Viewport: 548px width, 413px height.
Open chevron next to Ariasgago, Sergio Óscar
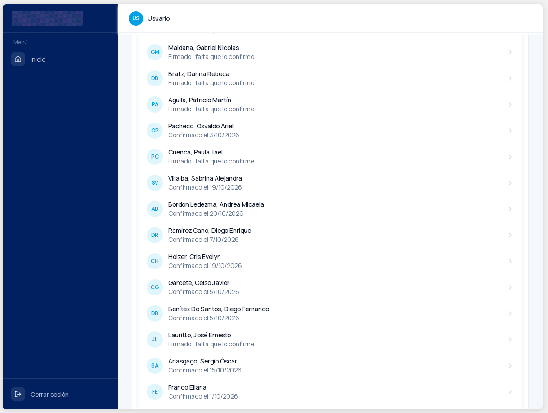(x=510, y=366)
